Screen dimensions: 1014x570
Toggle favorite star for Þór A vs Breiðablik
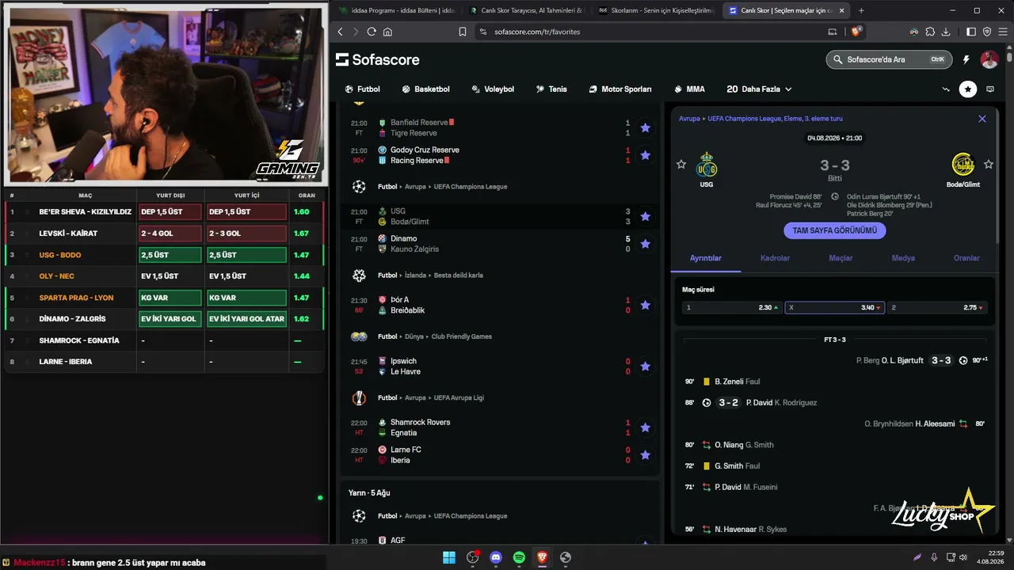(x=645, y=305)
